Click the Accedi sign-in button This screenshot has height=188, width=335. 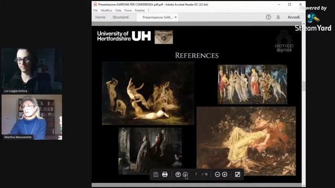pyautogui.click(x=294, y=17)
